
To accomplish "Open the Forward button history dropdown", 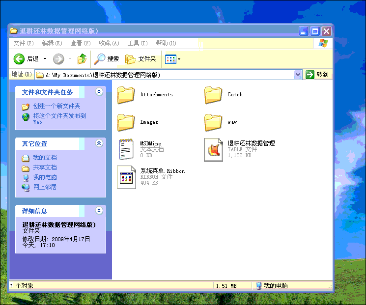I will 70,59.
